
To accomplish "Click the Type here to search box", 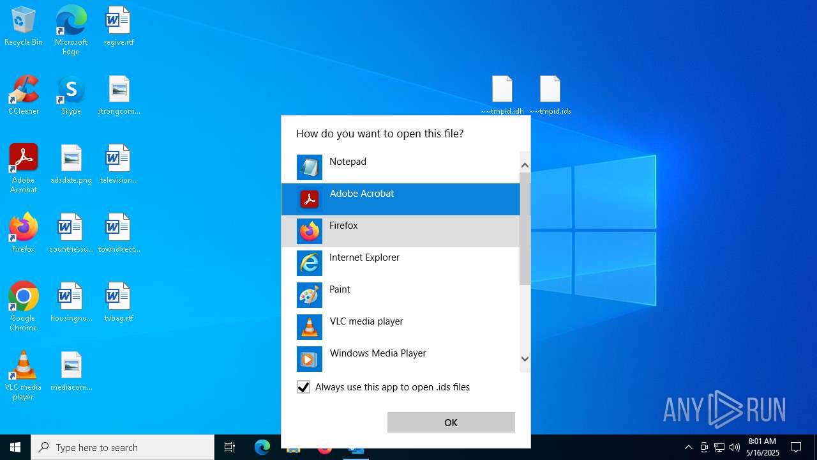I will tap(123, 447).
